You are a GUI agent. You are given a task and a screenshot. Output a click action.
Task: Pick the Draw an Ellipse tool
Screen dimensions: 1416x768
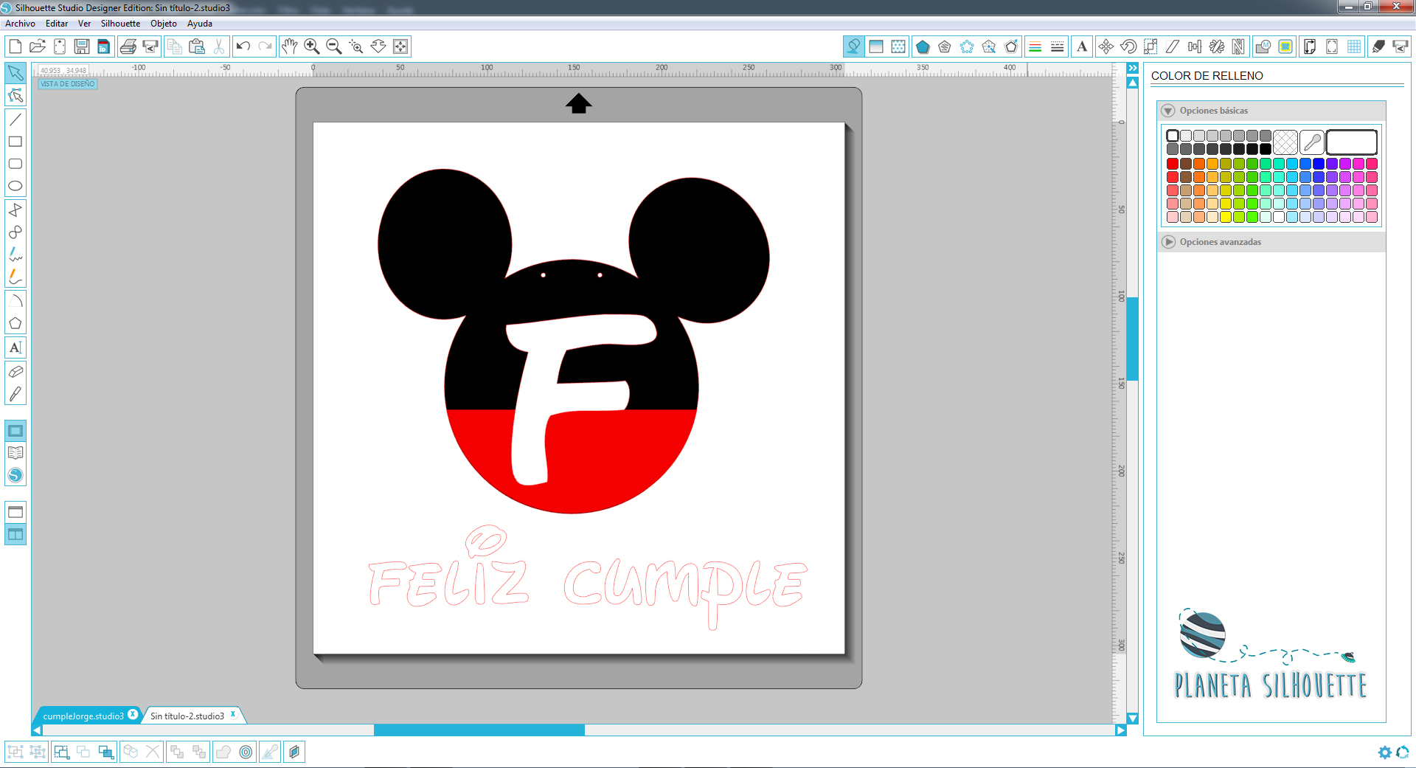(15, 186)
